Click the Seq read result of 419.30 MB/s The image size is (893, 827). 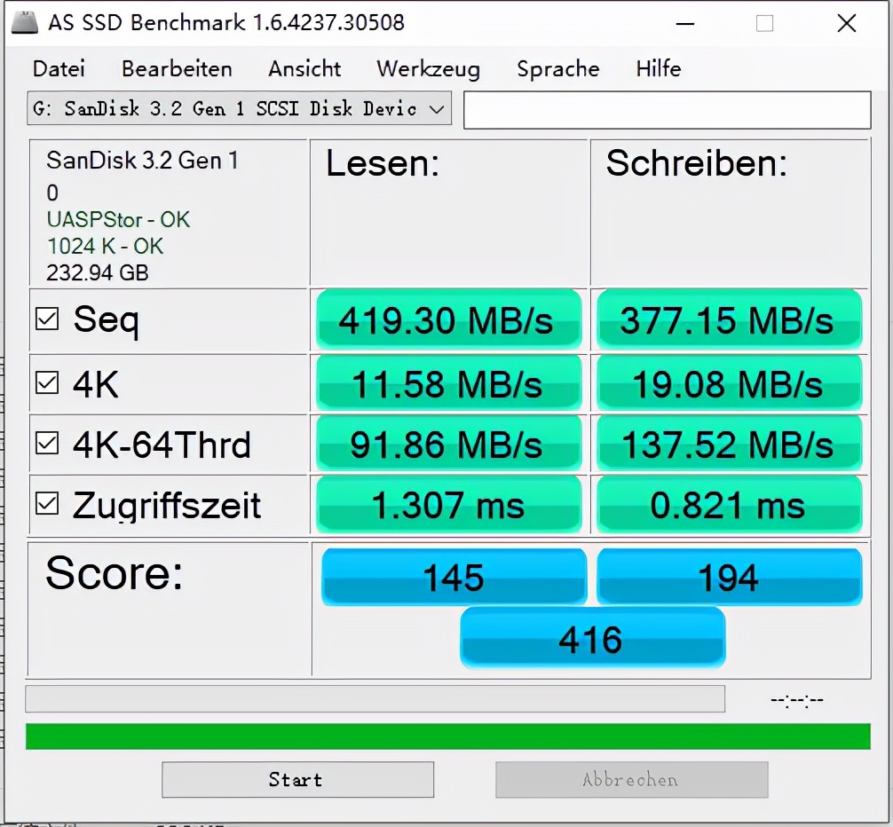(x=448, y=319)
